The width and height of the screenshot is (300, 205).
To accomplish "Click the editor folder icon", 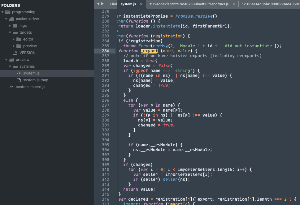I will (x=19, y=39).
